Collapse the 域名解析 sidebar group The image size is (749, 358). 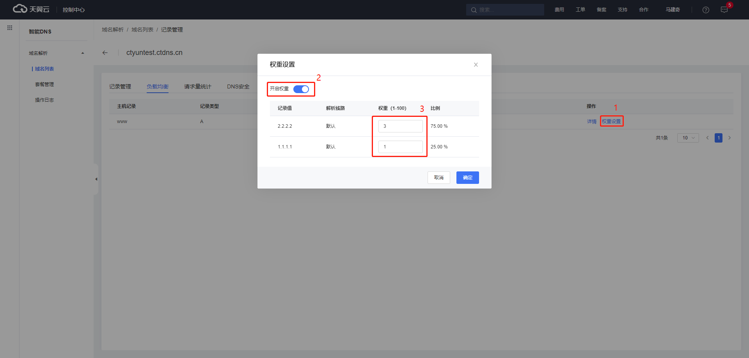(82, 53)
